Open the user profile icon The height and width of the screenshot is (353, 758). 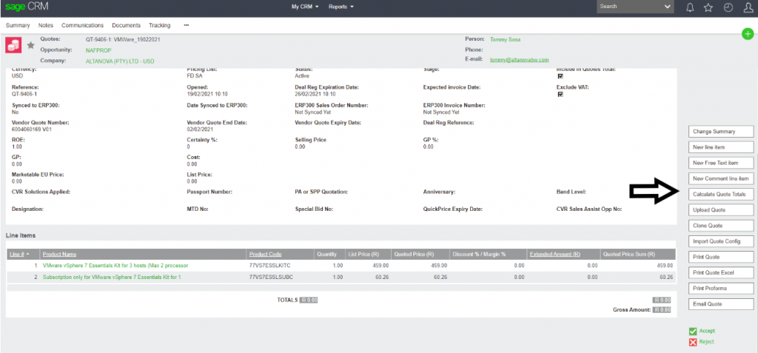click(x=747, y=7)
